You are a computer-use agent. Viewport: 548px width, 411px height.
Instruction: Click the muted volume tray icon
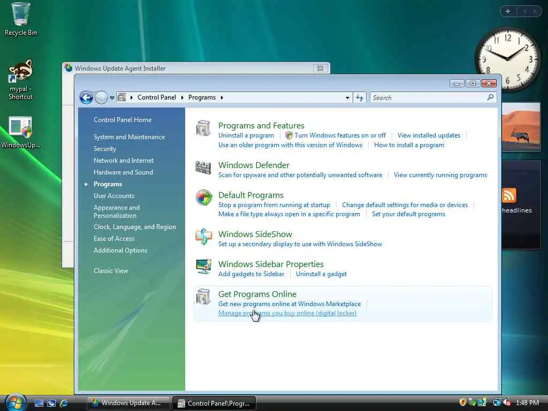point(507,402)
